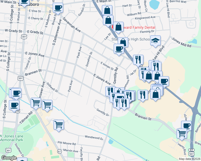
Task: Click the Savannah Ave street label
Action: (71, 25)
